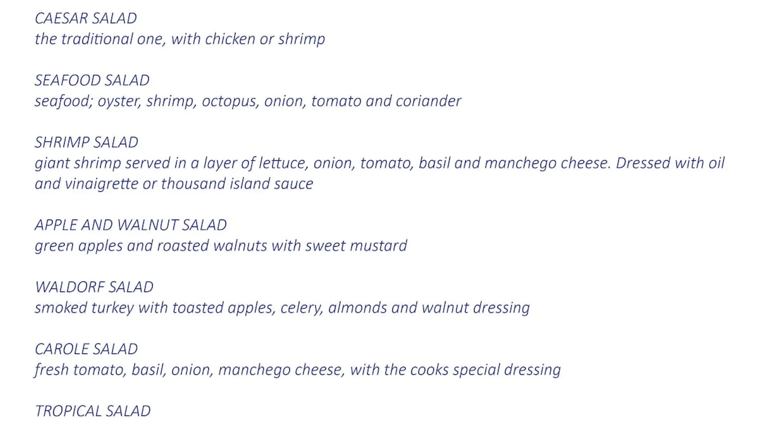Click the seafood salad ingredients line
759x421 pixels.
click(248, 101)
